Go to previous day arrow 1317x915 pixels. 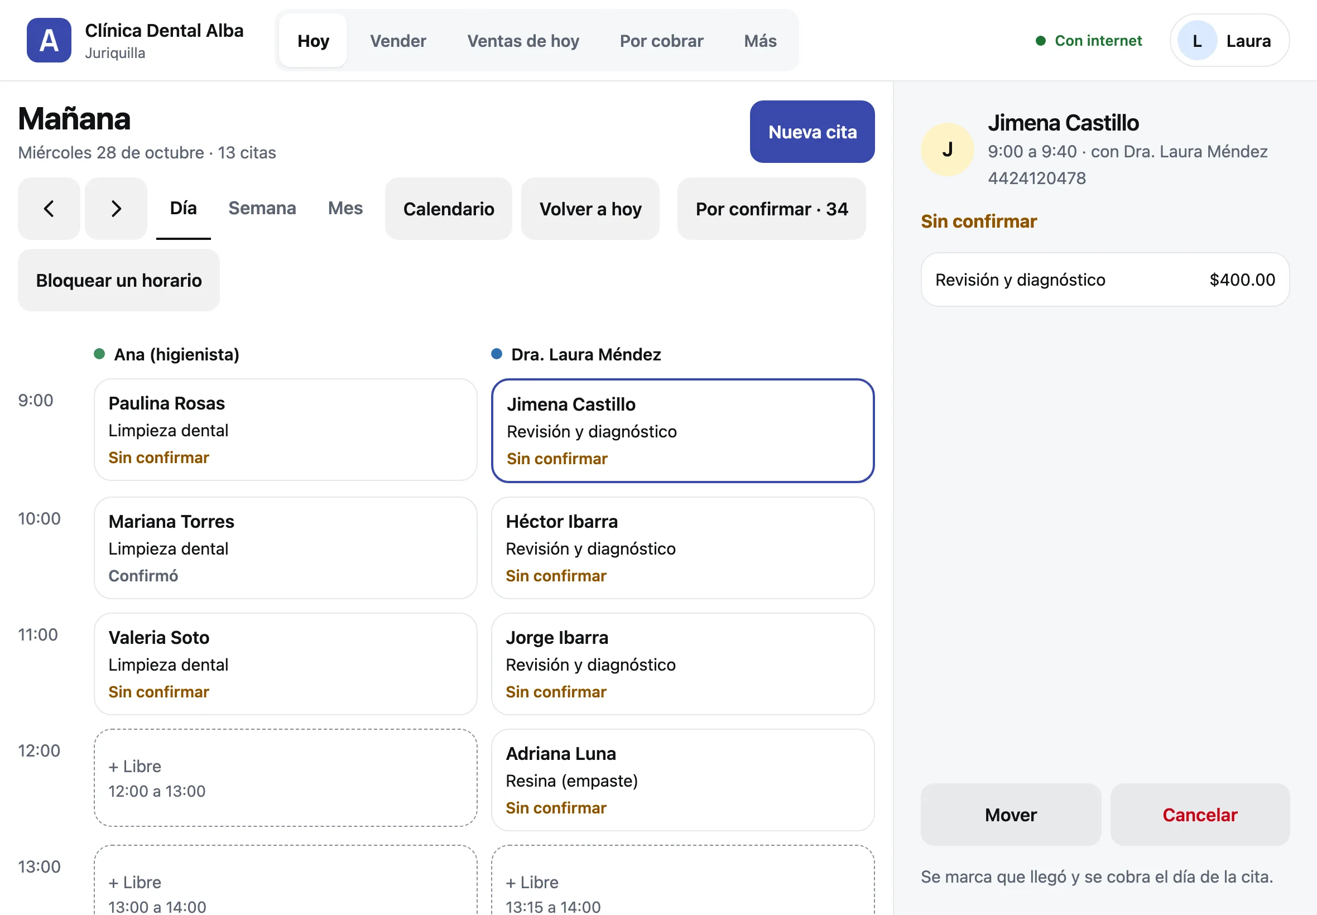click(49, 209)
